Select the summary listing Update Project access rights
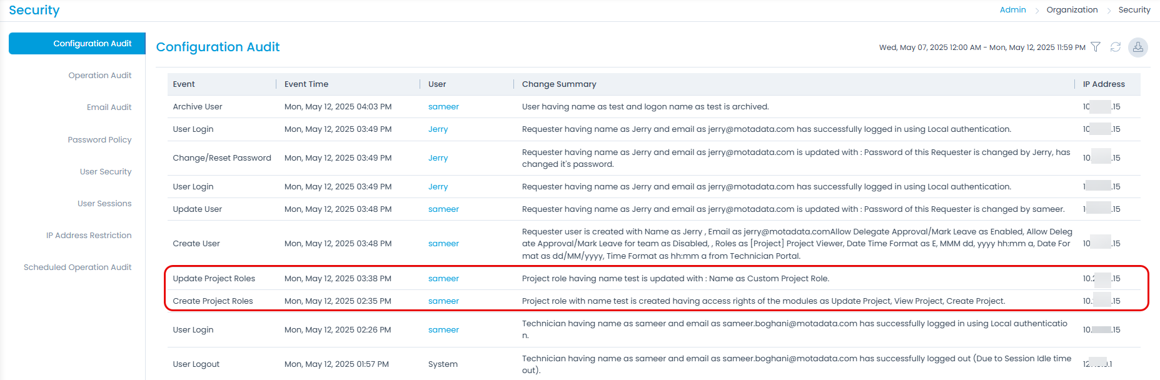The height and width of the screenshot is (380, 1160). coord(764,301)
